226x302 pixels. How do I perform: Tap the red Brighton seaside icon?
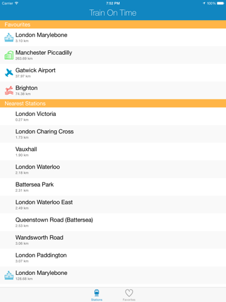click(9, 91)
